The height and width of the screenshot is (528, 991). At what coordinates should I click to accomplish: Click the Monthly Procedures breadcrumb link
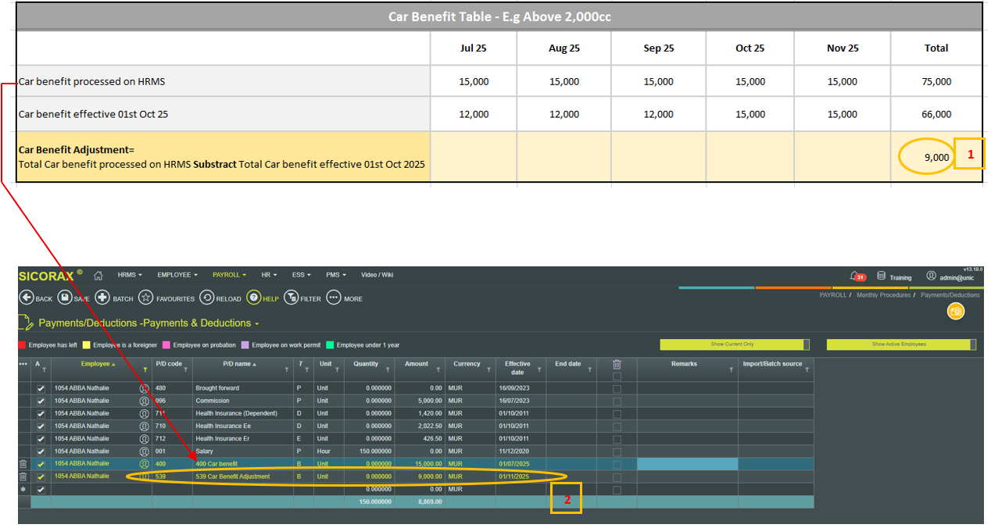(883, 295)
